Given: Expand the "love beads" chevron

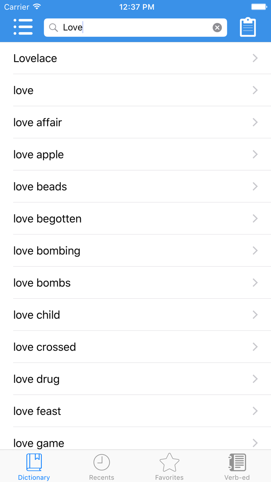Looking at the screenshot, I should coord(255,187).
